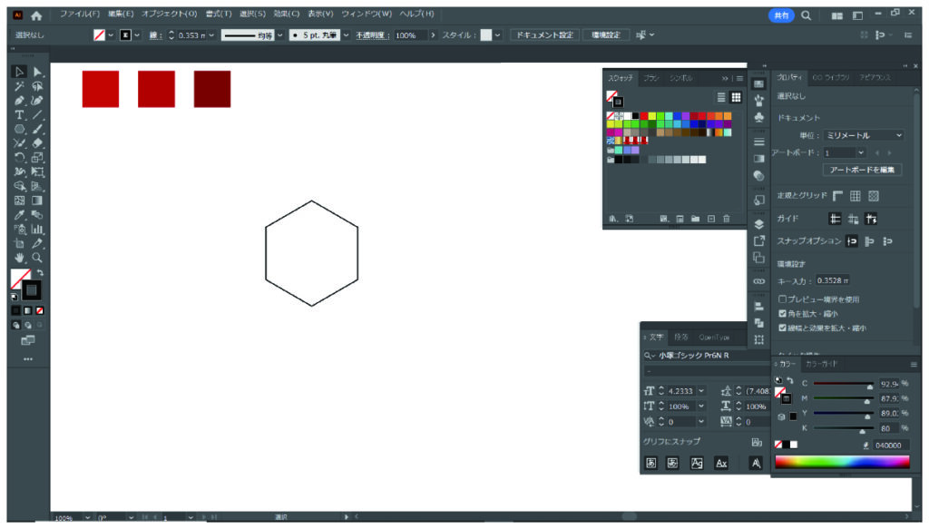Select the Gradient tool
Screen dimensions: 929x529
[x=37, y=201]
